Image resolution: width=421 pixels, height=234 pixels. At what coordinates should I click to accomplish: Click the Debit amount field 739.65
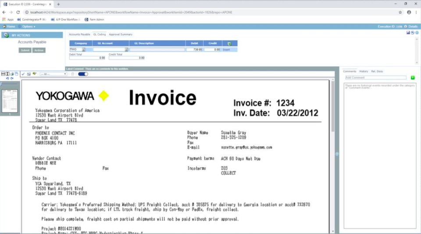point(194,50)
